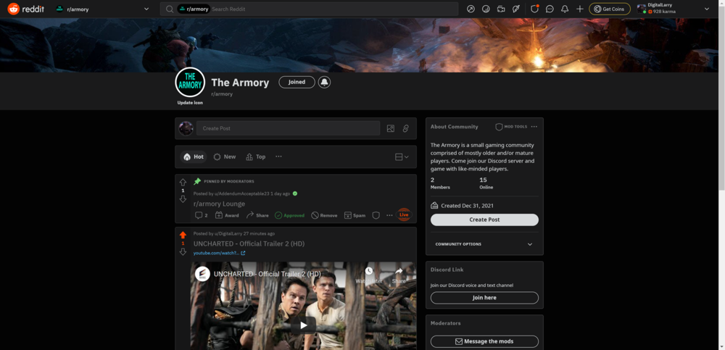The image size is (725, 350).
Task: Give Award to r/armory Lounge post
Action: tap(227, 215)
